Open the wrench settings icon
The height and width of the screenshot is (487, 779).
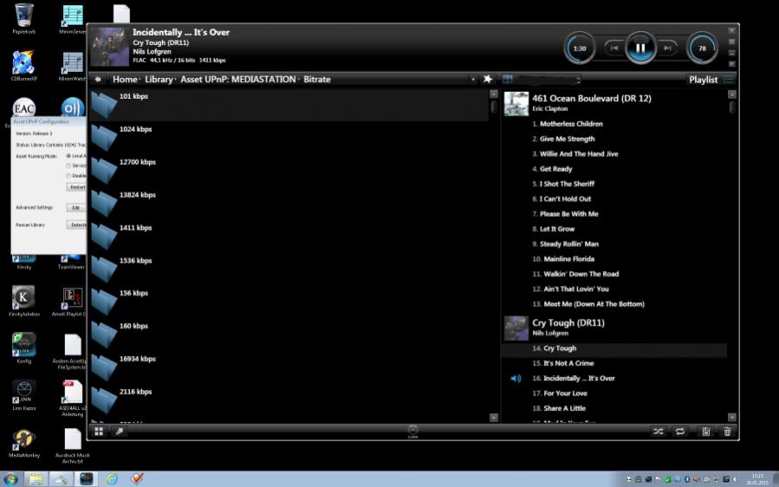(x=120, y=431)
